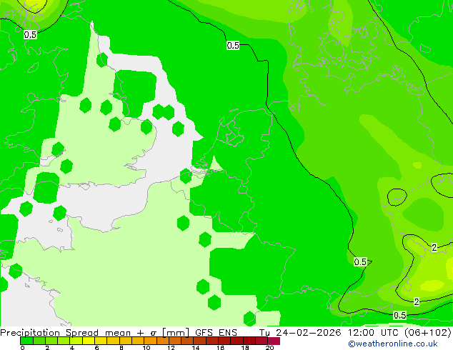The height and width of the screenshot is (350, 453).
Task: Click the 'Precipitation Spread mean + σ [mm]' title
Action: (x=95, y=332)
